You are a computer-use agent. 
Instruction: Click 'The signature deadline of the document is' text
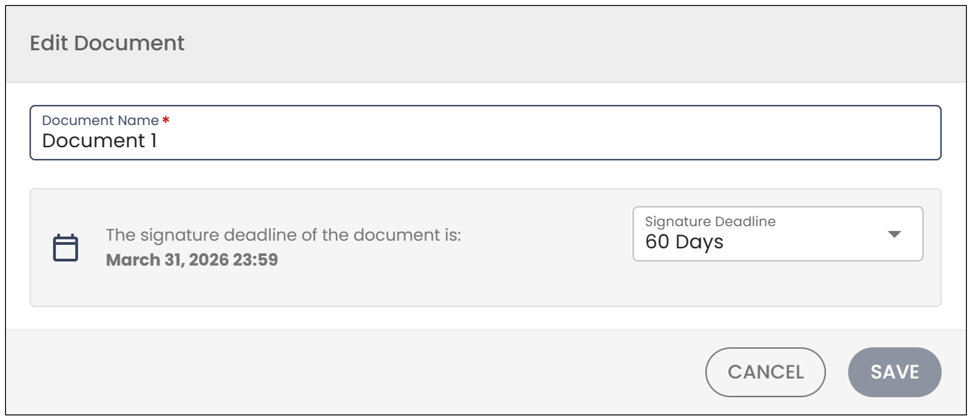pyautogui.click(x=283, y=235)
